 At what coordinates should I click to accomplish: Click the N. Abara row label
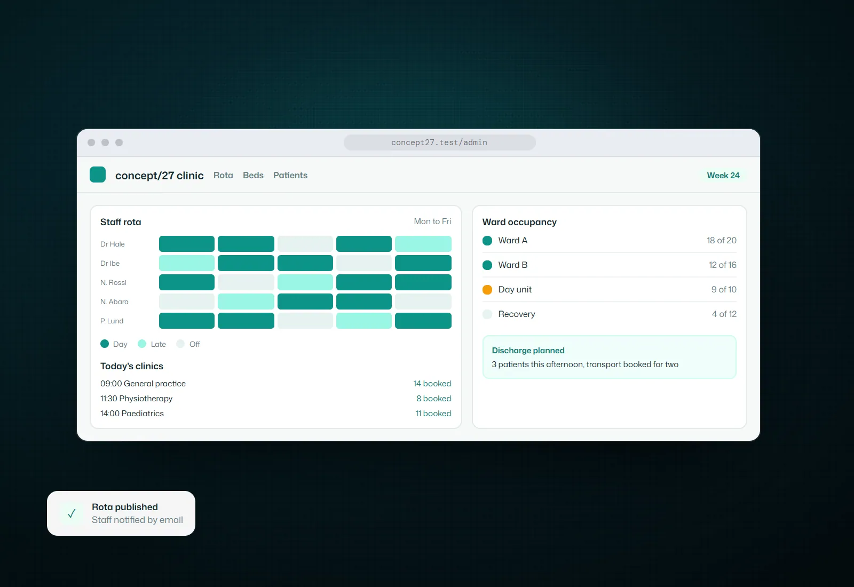(114, 302)
